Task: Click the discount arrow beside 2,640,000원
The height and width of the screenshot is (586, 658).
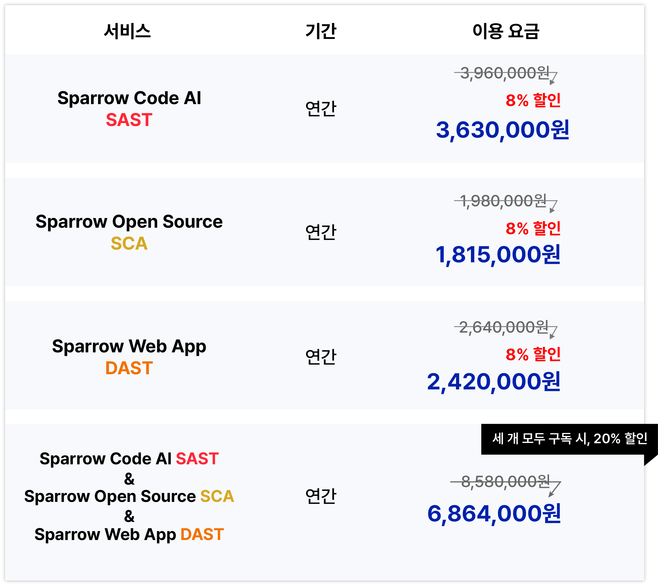Action: coord(553,332)
